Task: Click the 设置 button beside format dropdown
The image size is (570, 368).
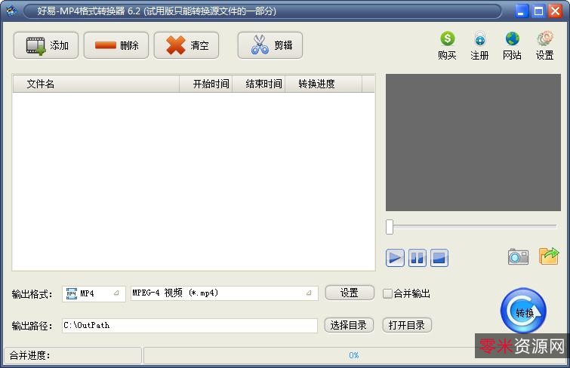Action: pos(350,293)
